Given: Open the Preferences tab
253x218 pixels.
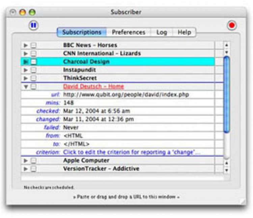Looking at the screenshot, I should (129, 32).
